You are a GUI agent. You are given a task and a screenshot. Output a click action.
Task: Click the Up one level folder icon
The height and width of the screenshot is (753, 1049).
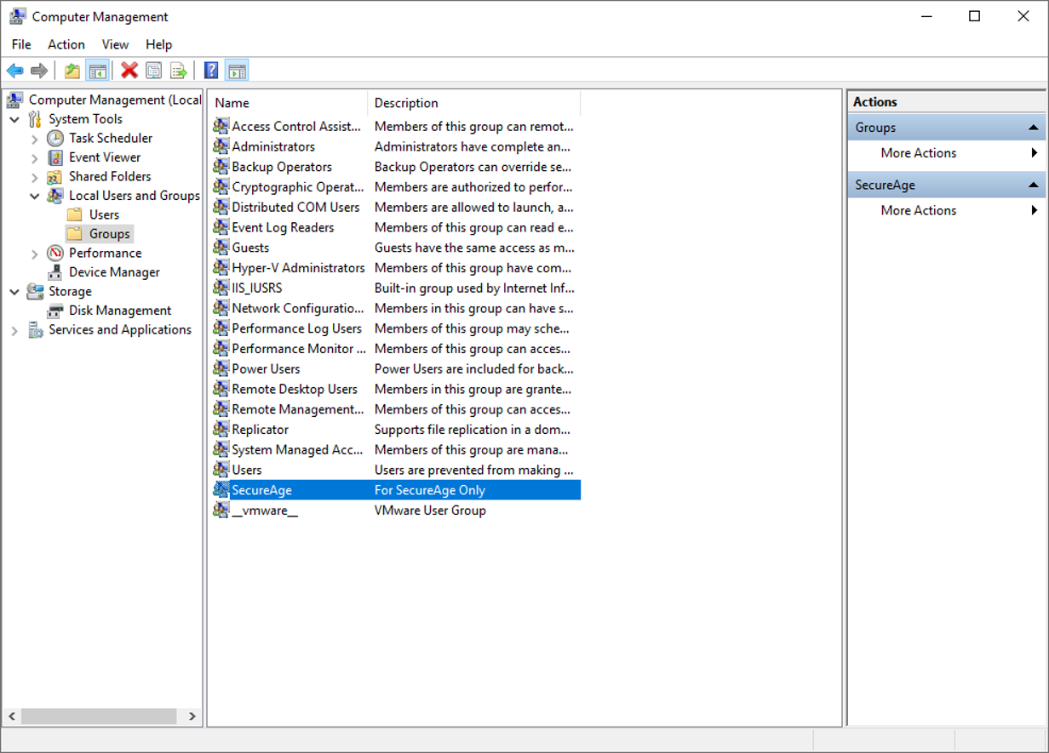72,71
